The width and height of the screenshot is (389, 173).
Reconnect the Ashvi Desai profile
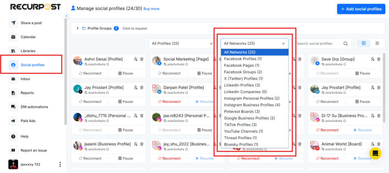point(90,73)
